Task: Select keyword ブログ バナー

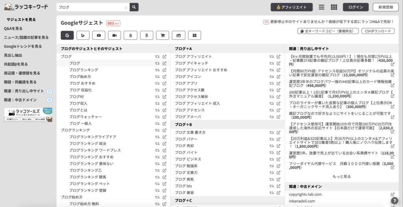Action: 186,139
